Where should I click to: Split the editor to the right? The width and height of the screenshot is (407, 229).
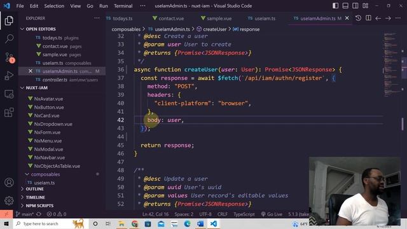pyautogui.click(x=368, y=18)
